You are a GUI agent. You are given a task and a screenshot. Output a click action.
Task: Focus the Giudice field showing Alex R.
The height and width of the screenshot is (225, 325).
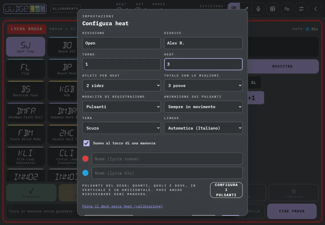click(203, 43)
